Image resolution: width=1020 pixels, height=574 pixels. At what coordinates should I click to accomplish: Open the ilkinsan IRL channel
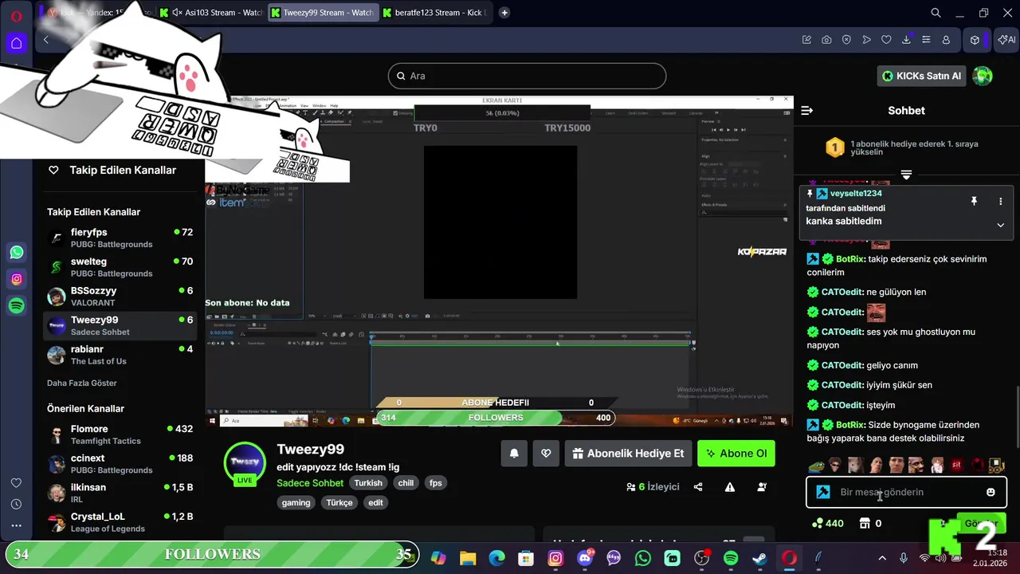point(120,493)
